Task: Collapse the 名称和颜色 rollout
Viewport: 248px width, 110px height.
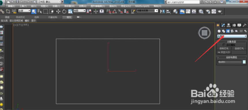Action: pyautogui.click(x=231, y=57)
